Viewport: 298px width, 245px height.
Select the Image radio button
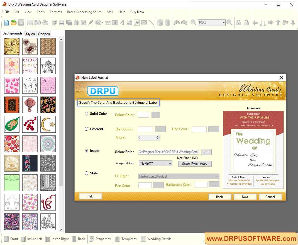click(x=86, y=151)
